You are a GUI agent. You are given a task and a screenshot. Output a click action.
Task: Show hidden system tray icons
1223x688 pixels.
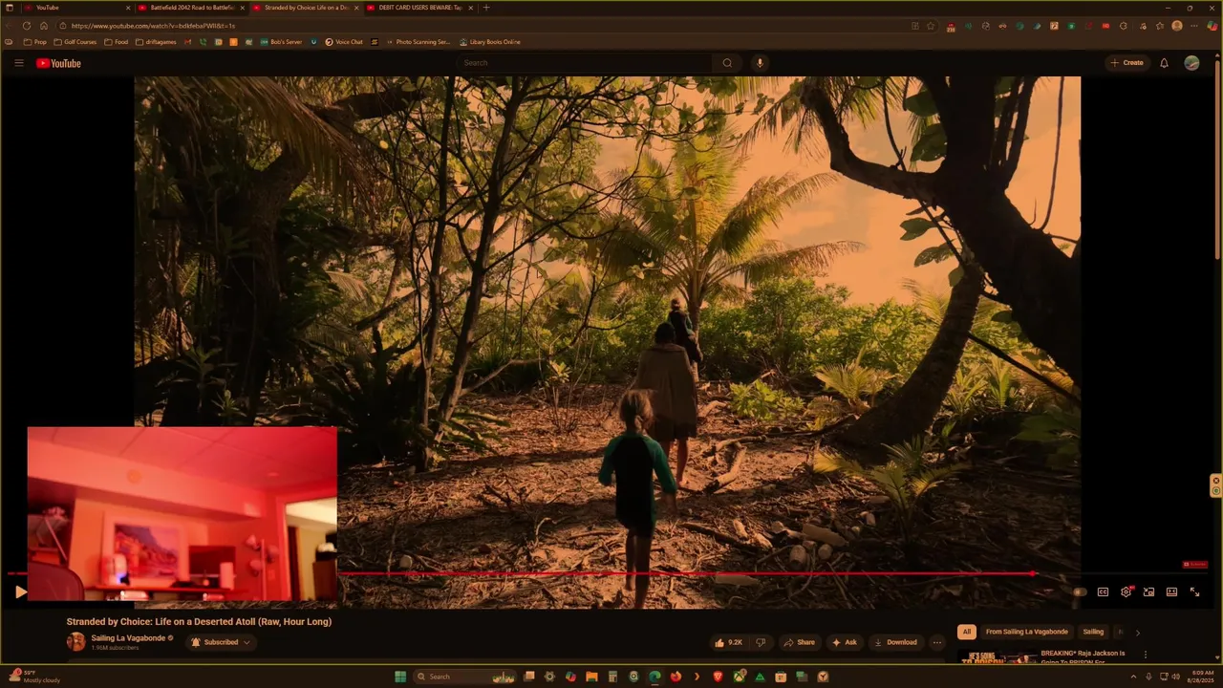1133,677
